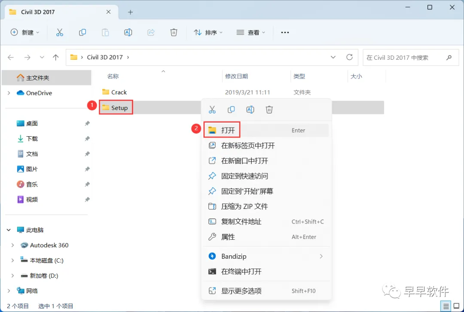The width and height of the screenshot is (464, 312).
Task: Select 复制文件地址
Action: click(x=266, y=222)
